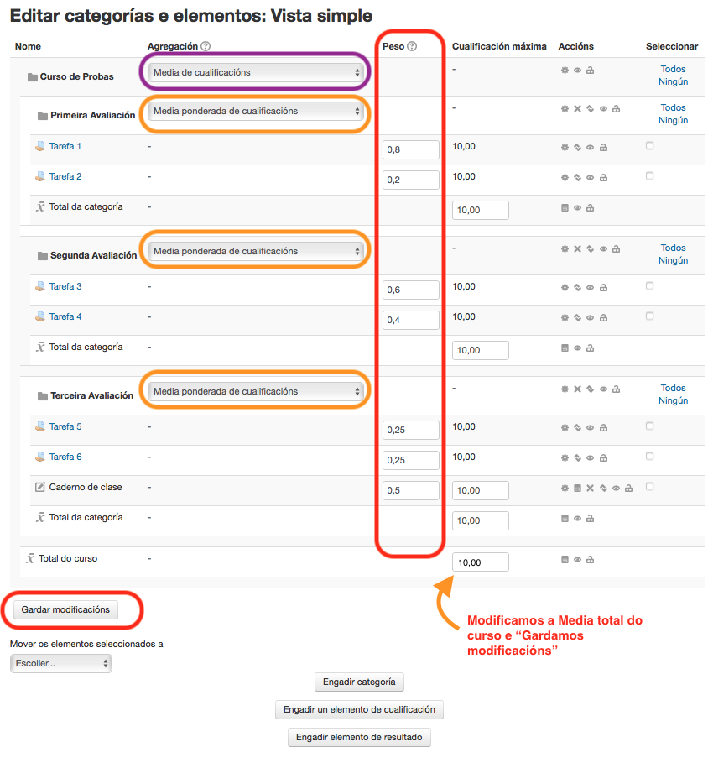Click help icon next to Agregación header
The image size is (708, 763).
(206, 47)
